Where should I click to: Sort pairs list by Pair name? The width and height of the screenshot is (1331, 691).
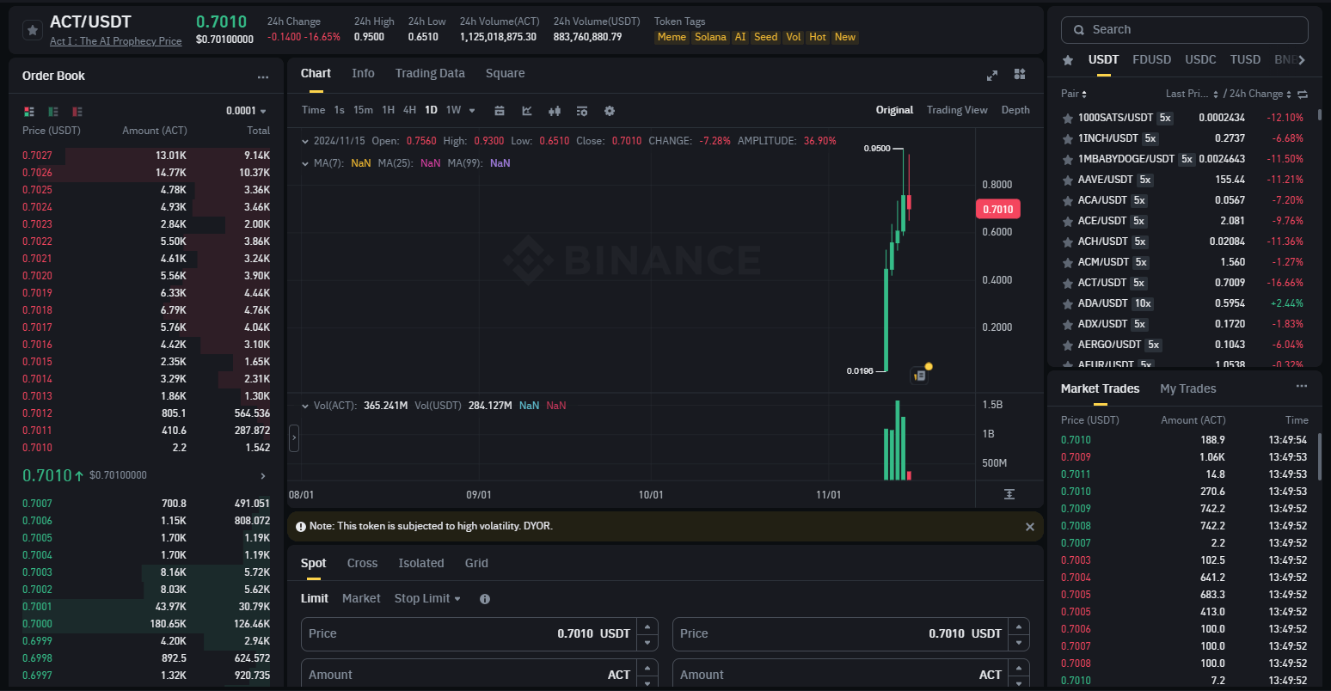(1074, 94)
